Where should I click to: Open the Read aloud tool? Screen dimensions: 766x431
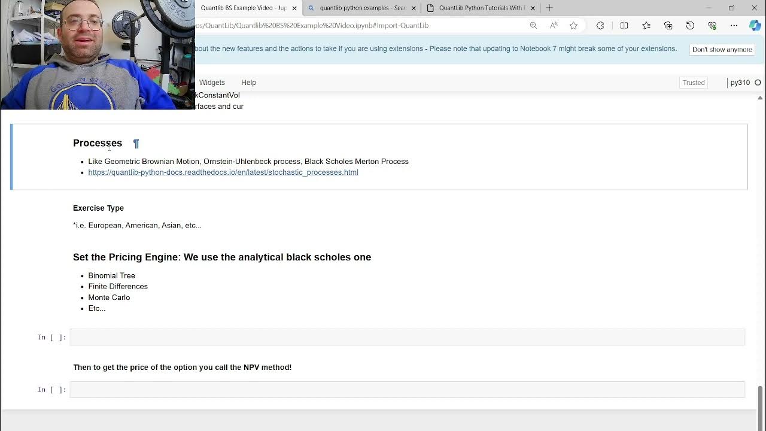click(x=554, y=26)
